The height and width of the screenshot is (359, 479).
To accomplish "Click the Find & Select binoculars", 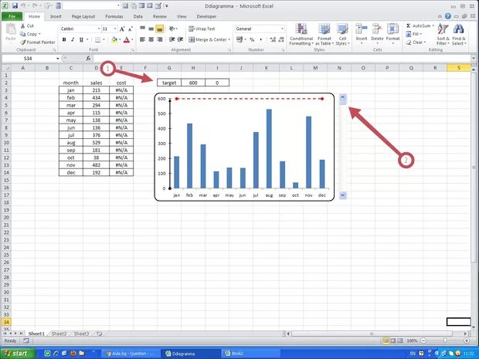I will [459, 29].
